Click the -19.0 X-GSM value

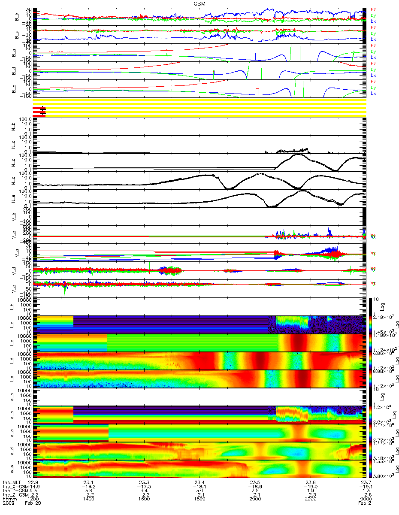click(310, 486)
